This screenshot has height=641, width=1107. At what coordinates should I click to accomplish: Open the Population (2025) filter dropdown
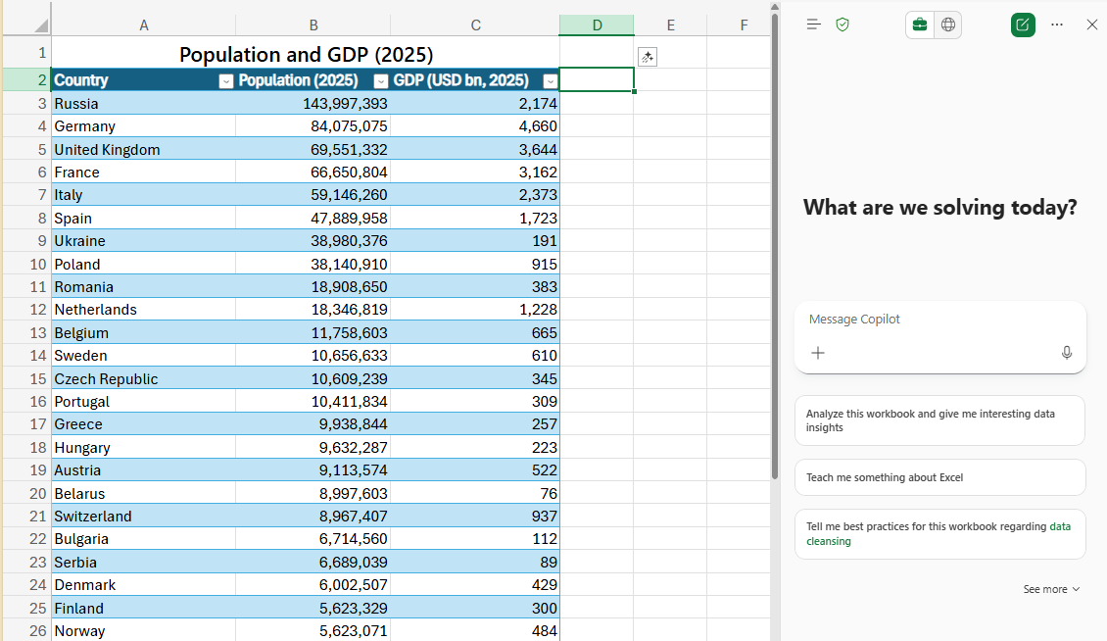pos(380,80)
